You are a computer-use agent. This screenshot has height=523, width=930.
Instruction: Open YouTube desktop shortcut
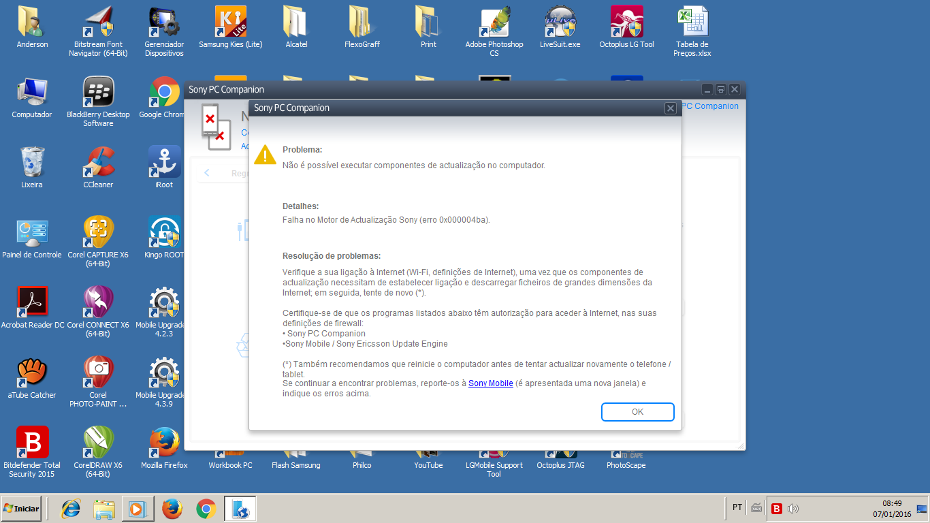click(428, 461)
